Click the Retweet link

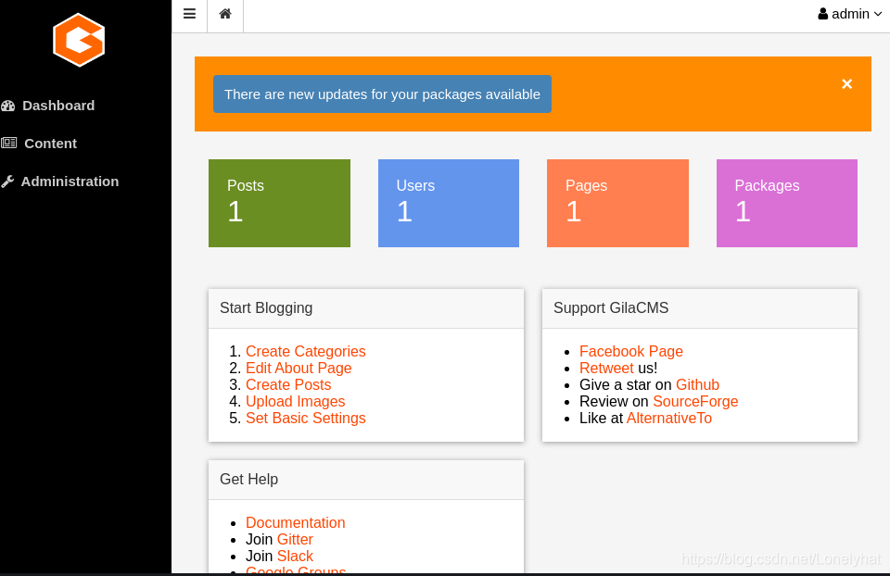coord(606,368)
